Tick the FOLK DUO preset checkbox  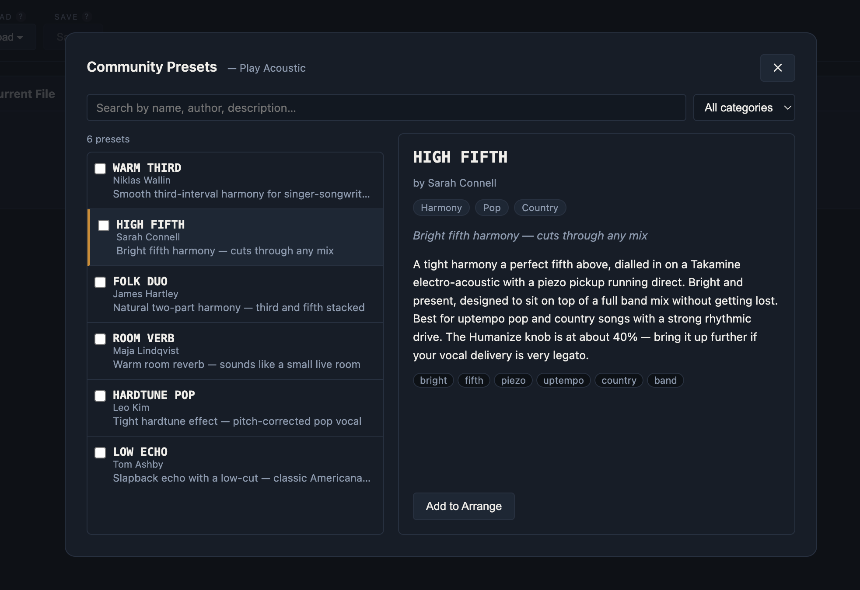(x=100, y=282)
